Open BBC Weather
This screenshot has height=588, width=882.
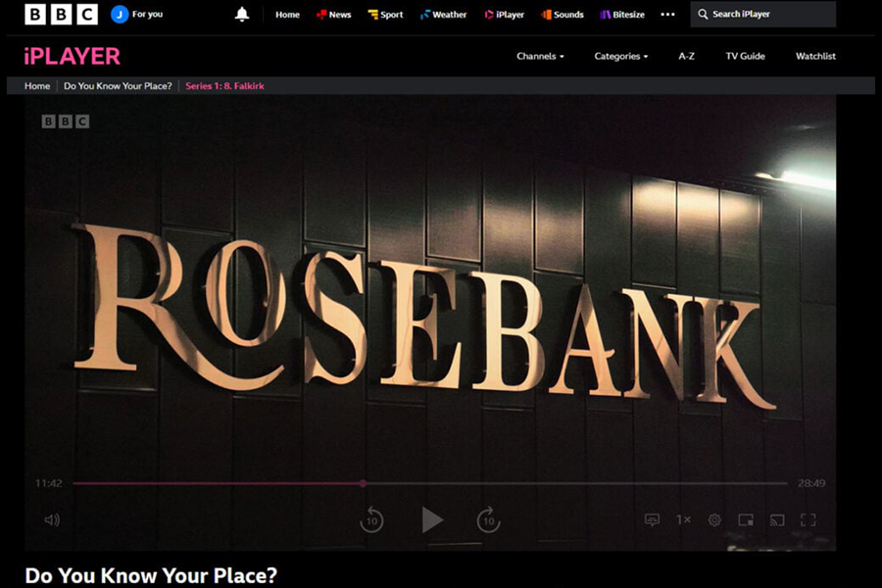click(x=443, y=15)
